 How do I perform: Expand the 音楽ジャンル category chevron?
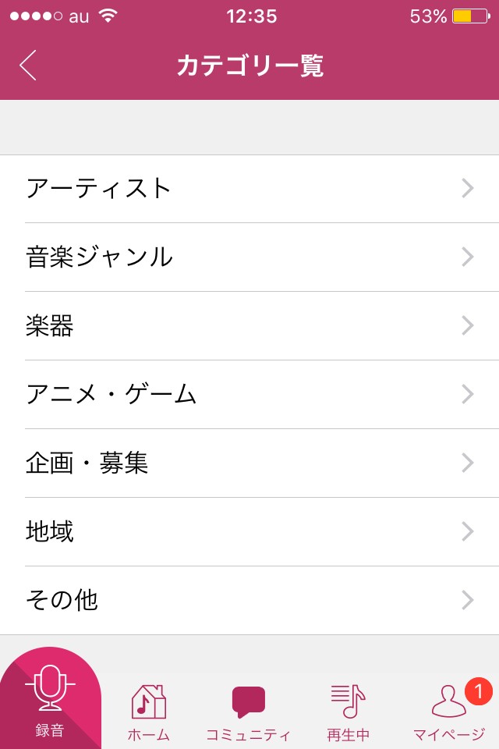pyautogui.click(x=467, y=257)
